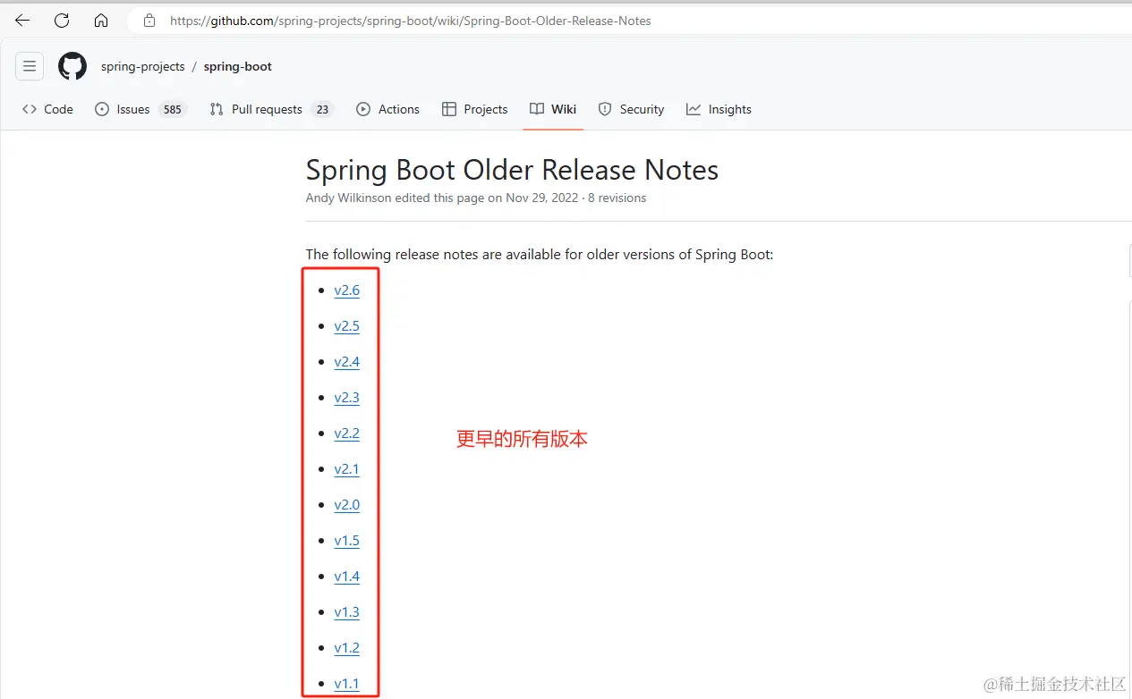The image size is (1132, 699).
Task: Click the Projects table icon
Action: 449,109
